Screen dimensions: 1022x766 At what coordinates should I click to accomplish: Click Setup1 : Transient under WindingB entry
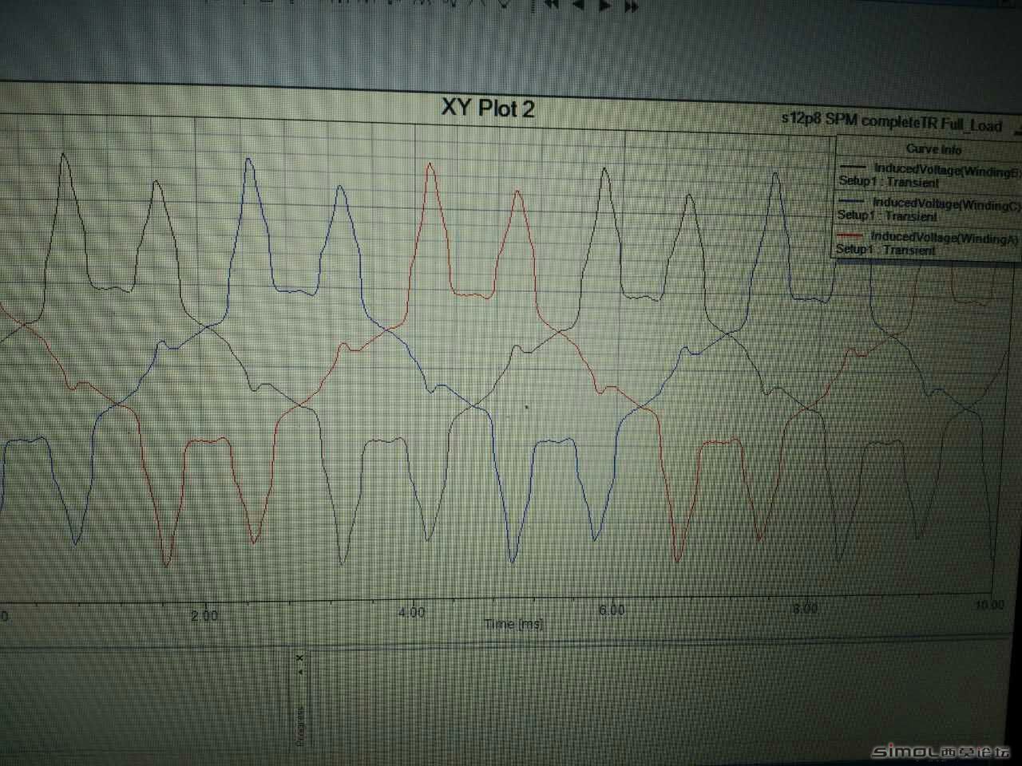[889, 182]
